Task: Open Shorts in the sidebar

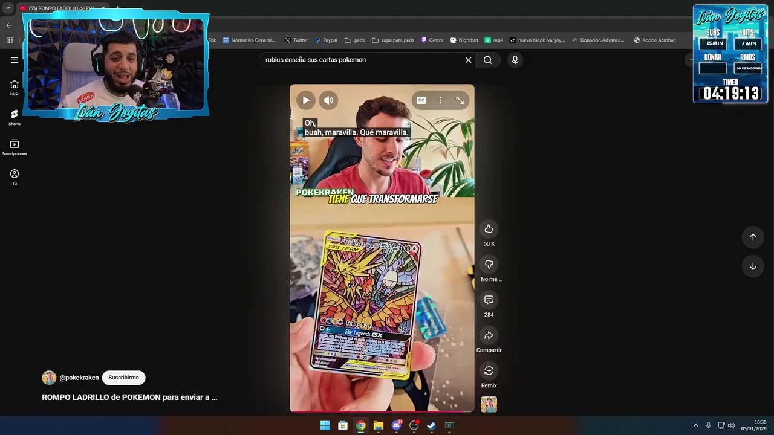Action: tap(15, 117)
